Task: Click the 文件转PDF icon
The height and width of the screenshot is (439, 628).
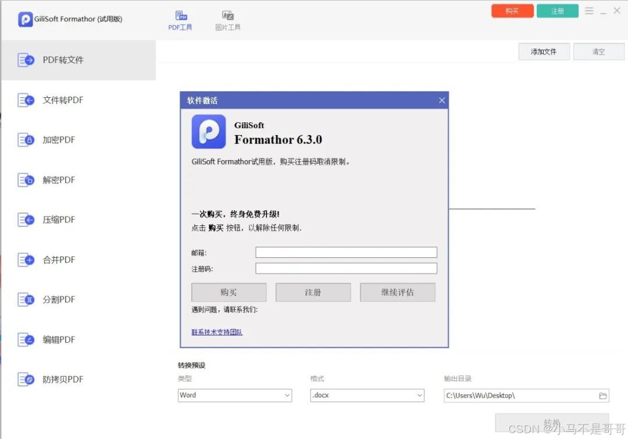Action: 26,100
